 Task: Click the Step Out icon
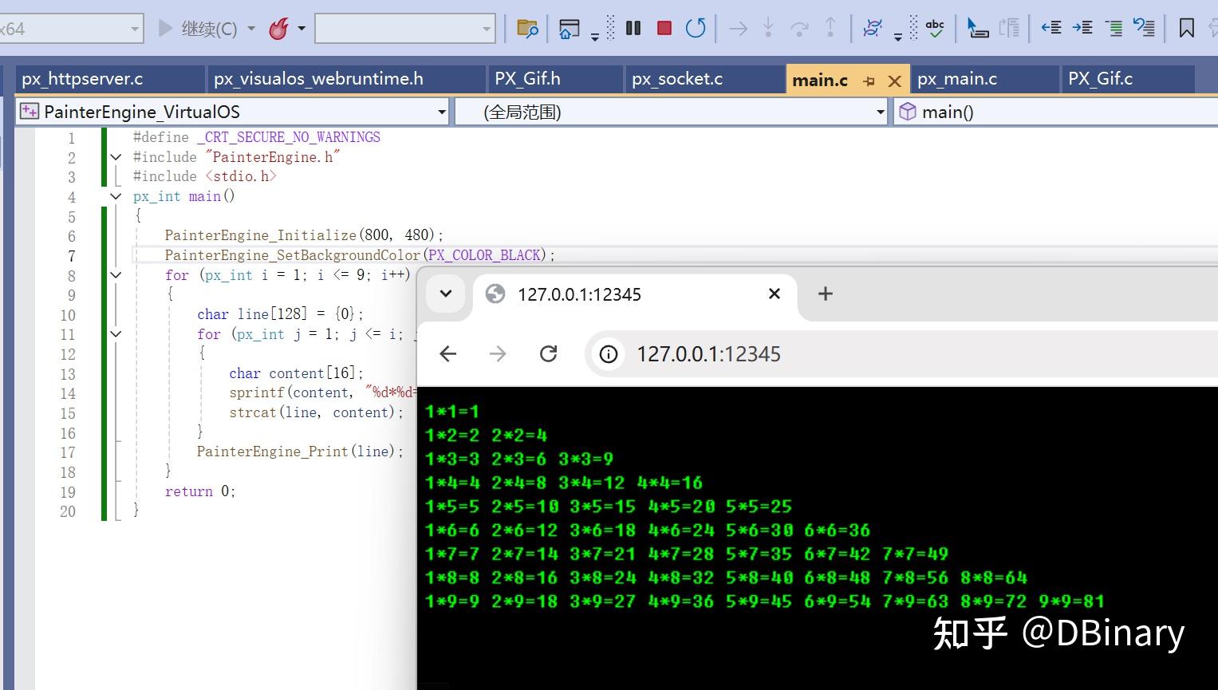[x=830, y=28]
